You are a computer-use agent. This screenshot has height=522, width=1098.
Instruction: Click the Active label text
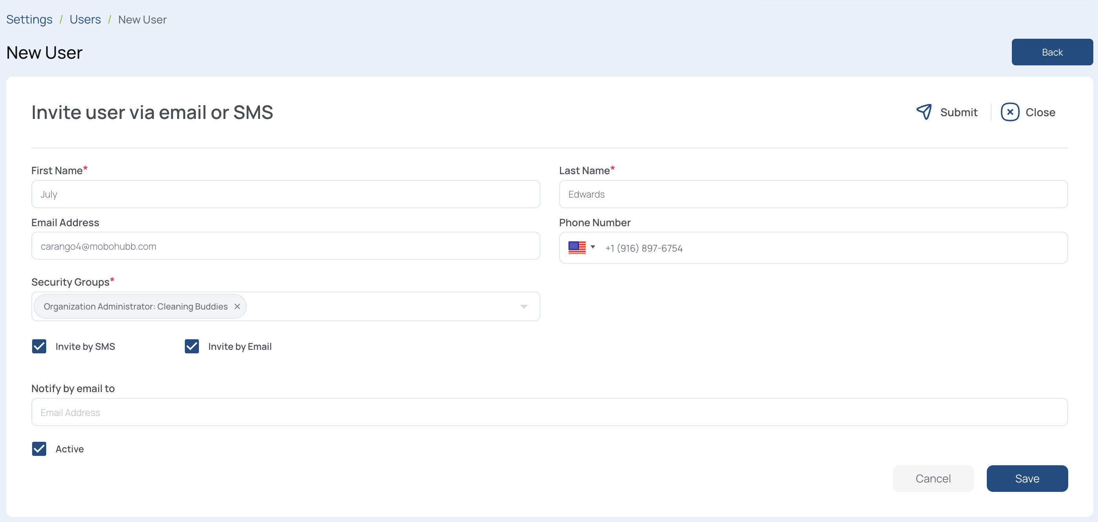point(69,449)
